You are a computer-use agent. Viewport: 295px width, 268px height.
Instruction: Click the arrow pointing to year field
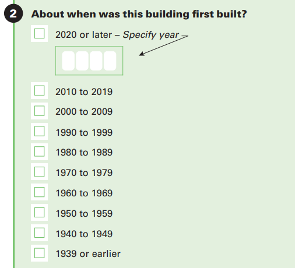[164, 45]
